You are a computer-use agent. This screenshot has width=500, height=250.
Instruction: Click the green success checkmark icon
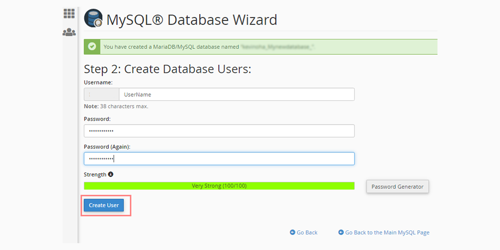[x=92, y=46]
